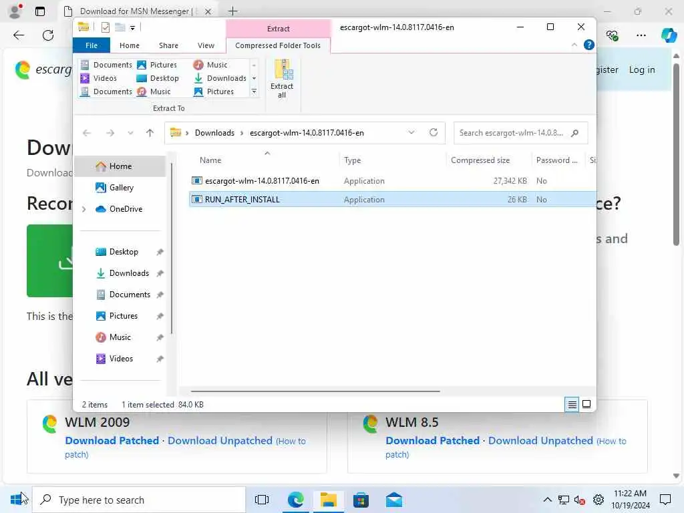
Task: Click Log in on the escargot page
Action: click(x=642, y=69)
